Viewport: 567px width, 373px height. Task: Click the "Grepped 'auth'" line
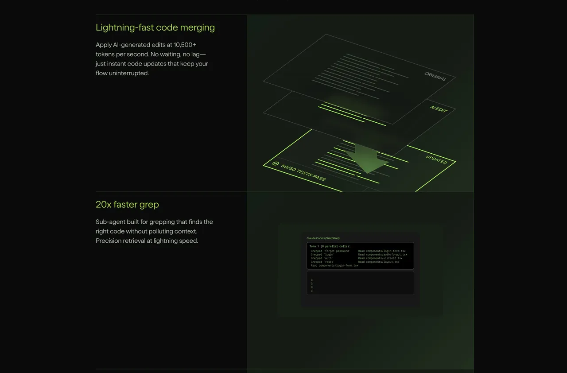click(322, 258)
